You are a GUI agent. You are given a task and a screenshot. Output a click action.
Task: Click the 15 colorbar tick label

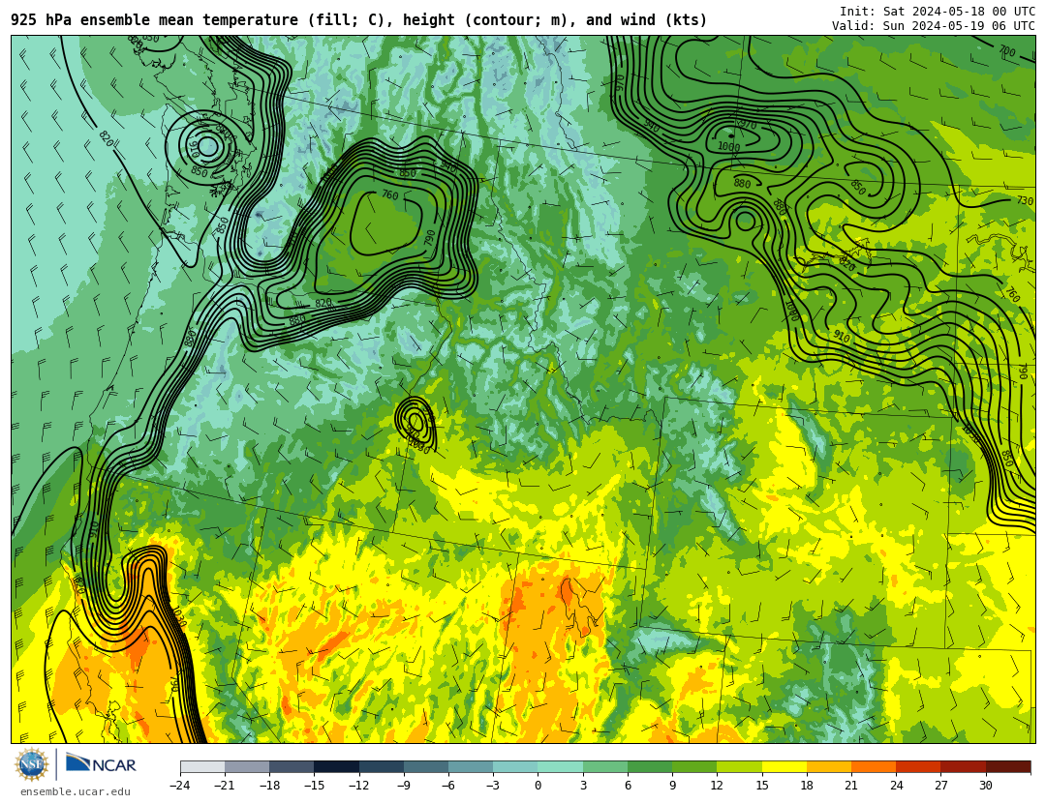[x=762, y=786]
